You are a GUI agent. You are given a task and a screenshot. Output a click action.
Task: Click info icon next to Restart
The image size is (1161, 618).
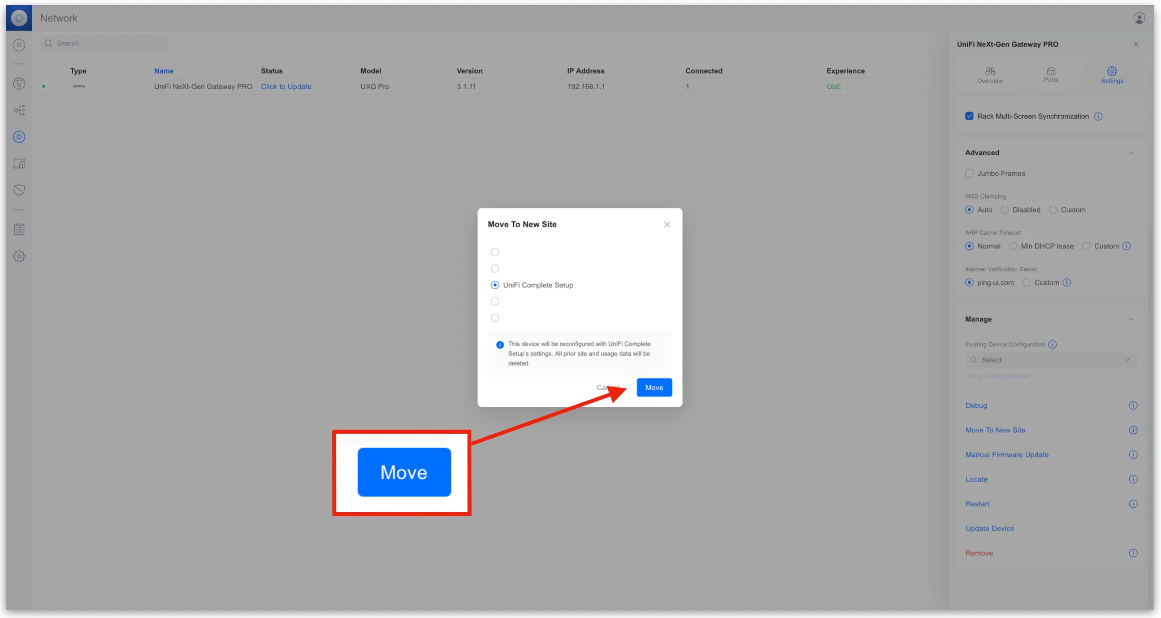(1133, 504)
